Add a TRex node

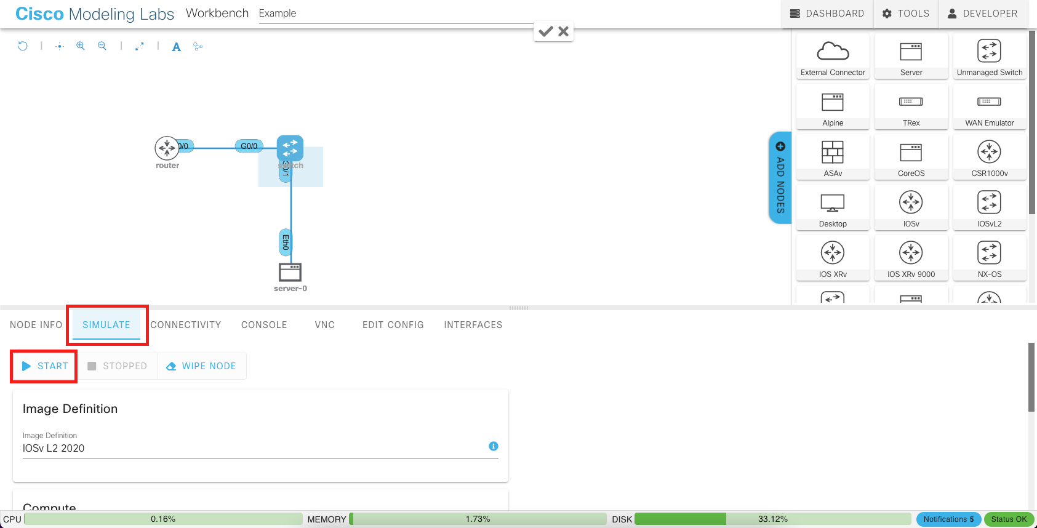click(911, 107)
